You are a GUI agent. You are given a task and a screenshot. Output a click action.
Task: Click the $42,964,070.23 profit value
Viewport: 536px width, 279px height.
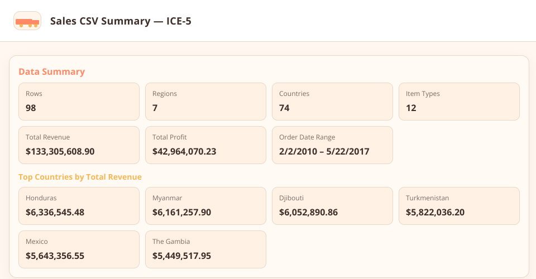(184, 151)
